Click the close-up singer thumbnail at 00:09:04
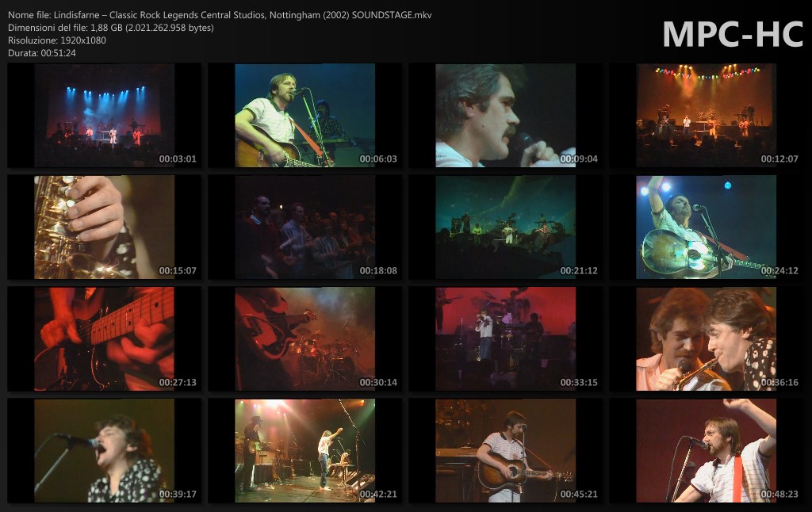 (505, 115)
